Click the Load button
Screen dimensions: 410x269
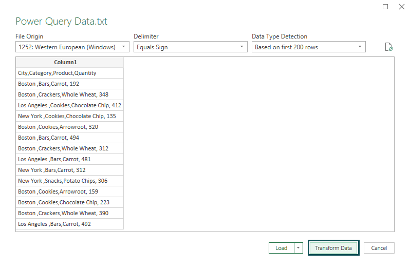click(x=282, y=248)
